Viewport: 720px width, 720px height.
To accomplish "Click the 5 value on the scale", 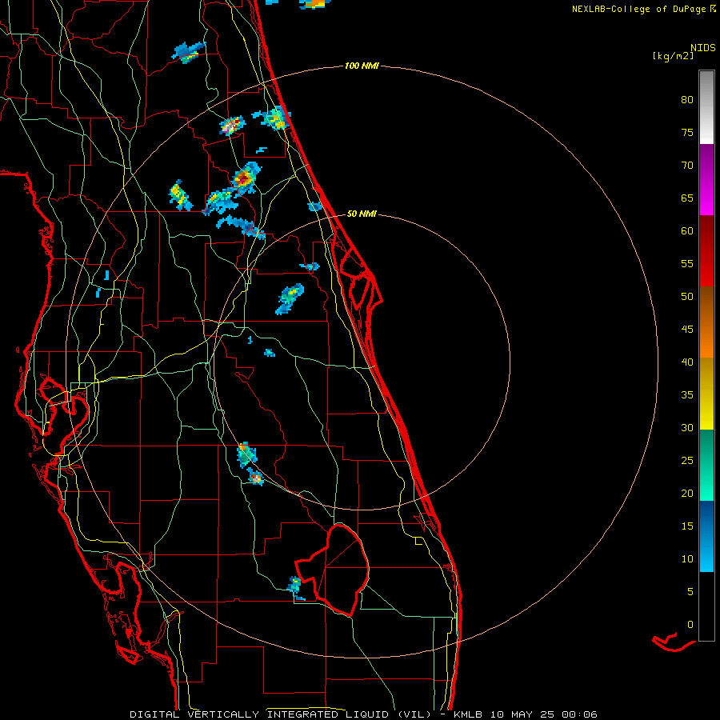I will [690, 592].
